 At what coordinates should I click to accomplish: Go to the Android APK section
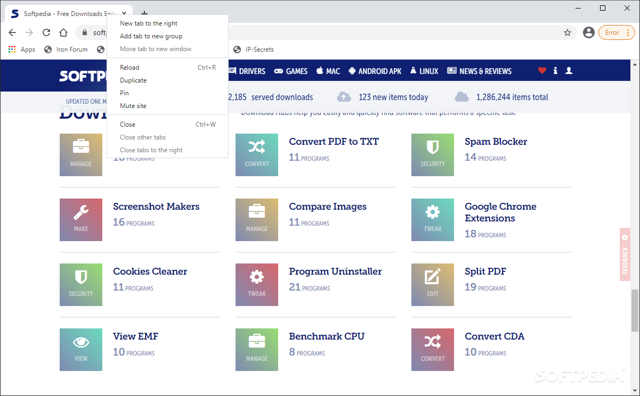375,71
